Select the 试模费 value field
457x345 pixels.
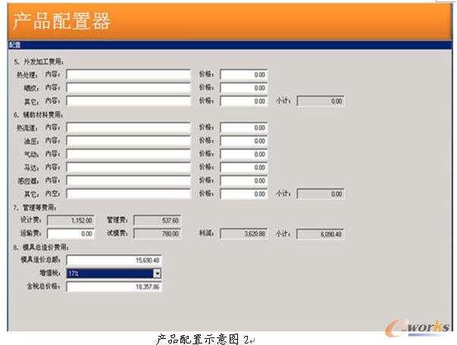coord(157,234)
